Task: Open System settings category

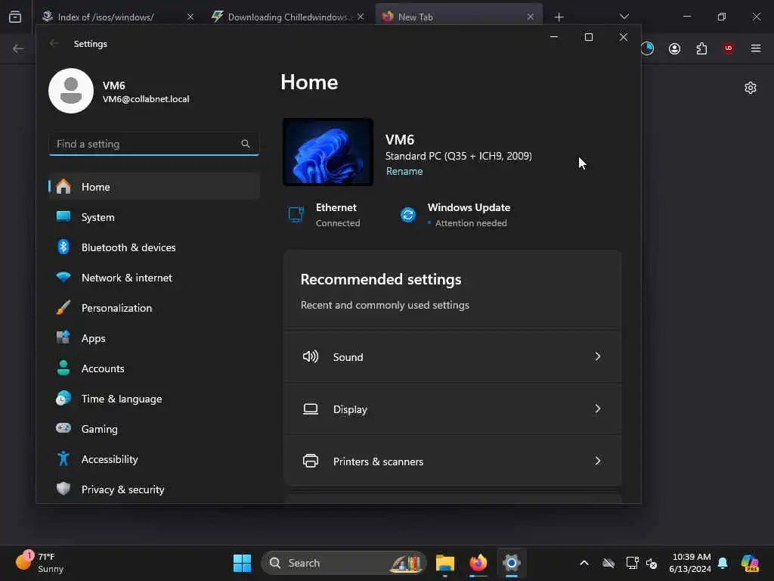Action: click(154, 217)
